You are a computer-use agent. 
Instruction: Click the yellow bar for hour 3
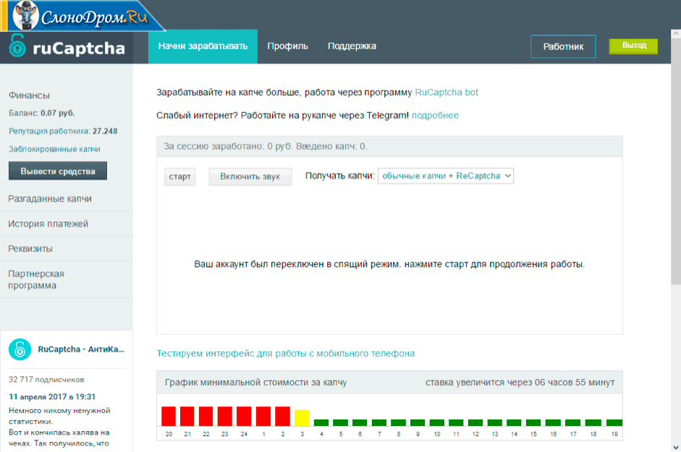(x=302, y=418)
